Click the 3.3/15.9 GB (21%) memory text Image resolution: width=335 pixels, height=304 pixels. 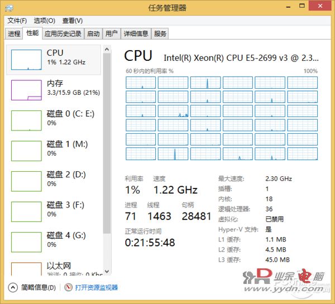(x=74, y=93)
